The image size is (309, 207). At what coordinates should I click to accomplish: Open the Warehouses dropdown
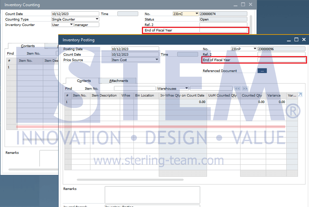point(173,88)
